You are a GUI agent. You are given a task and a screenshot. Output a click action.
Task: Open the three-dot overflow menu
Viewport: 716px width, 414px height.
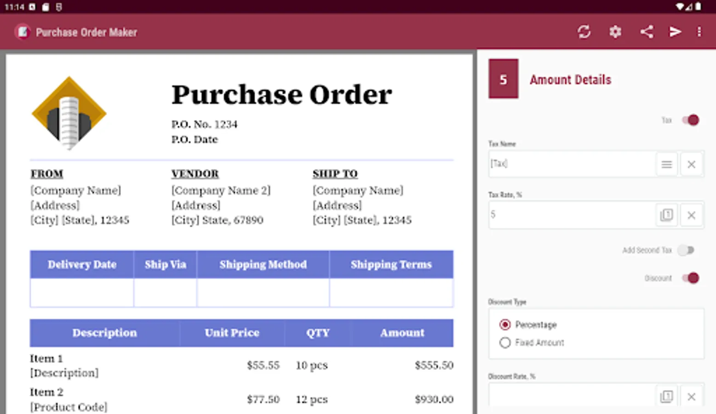(699, 32)
